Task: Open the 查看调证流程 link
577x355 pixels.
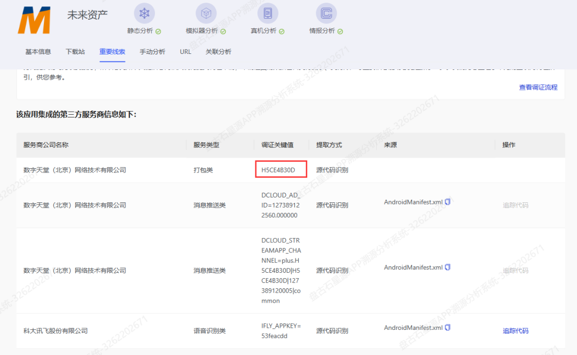Action: 538,87
